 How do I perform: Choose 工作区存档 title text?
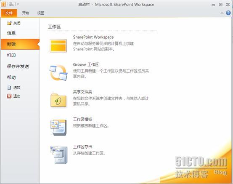coord(82,147)
